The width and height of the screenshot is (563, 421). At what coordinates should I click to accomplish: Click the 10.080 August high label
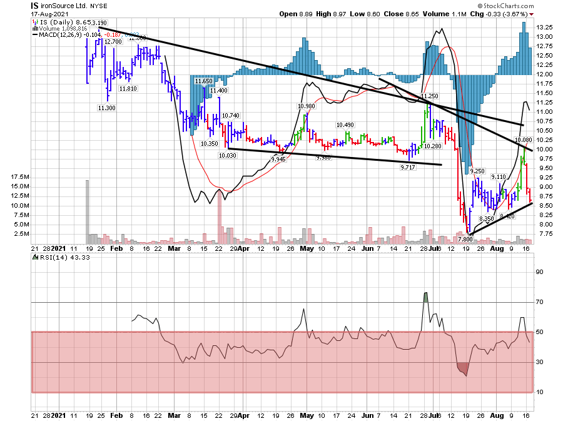click(x=523, y=139)
